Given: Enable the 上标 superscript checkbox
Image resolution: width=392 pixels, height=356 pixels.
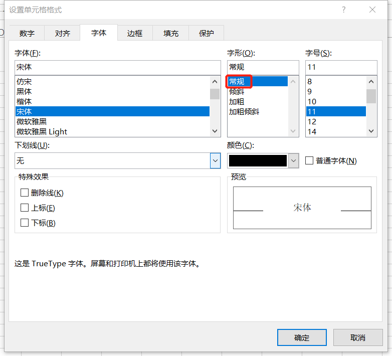Looking at the screenshot, I should [x=25, y=208].
